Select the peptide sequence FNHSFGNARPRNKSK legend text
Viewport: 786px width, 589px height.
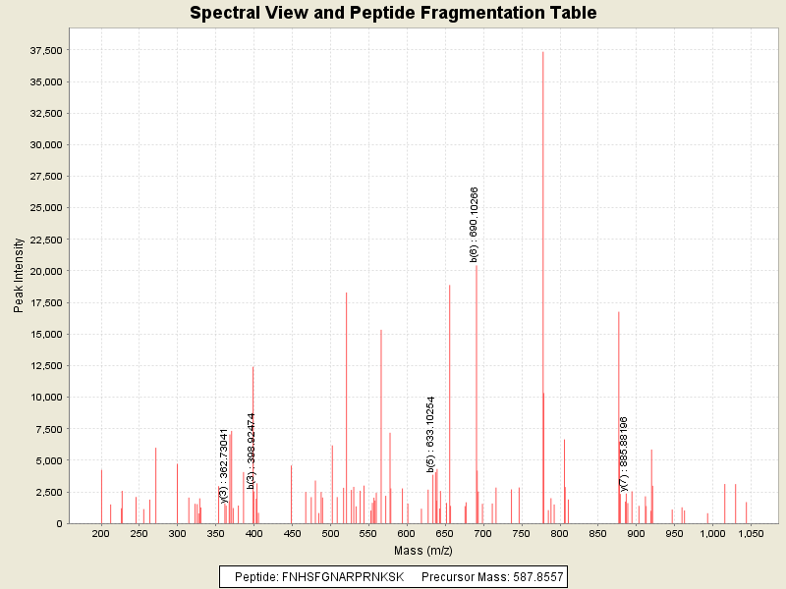coord(319,576)
